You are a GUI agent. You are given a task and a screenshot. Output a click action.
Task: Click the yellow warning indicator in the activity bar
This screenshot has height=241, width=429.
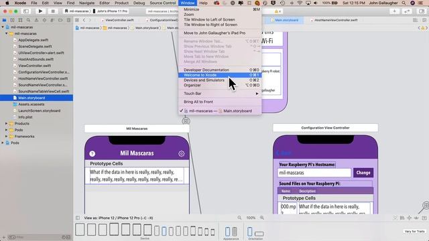tap(278, 11)
